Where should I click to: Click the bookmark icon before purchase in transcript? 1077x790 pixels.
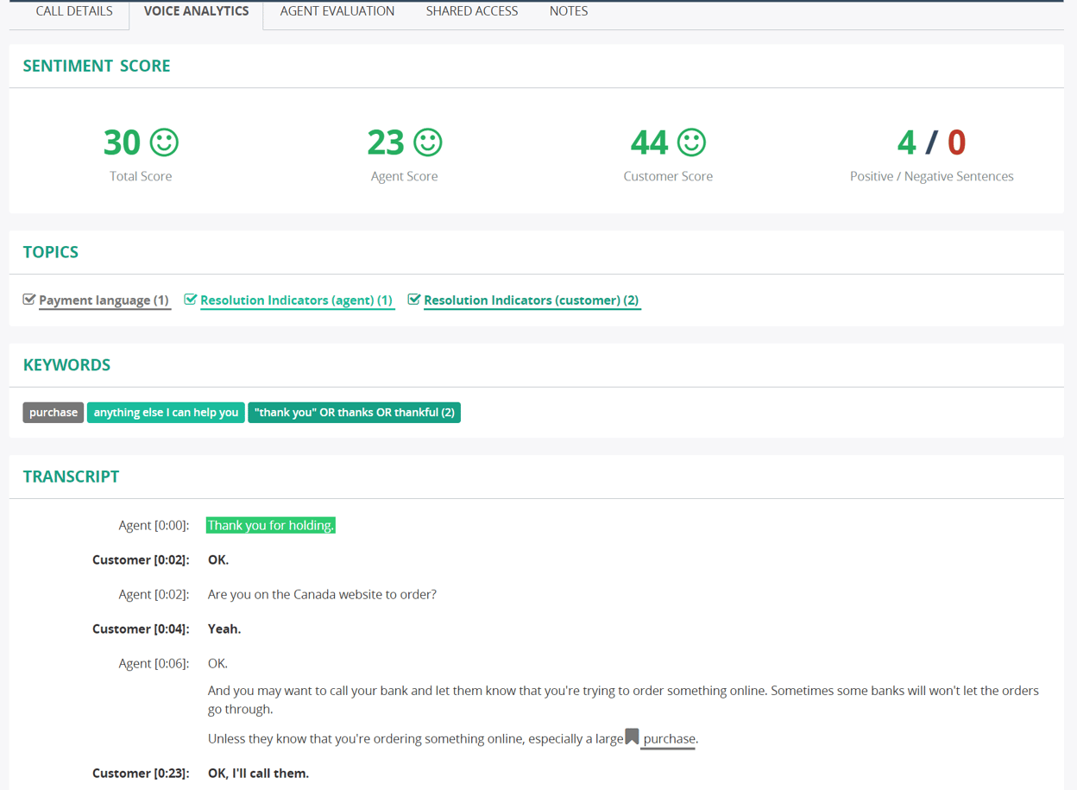click(633, 736)
